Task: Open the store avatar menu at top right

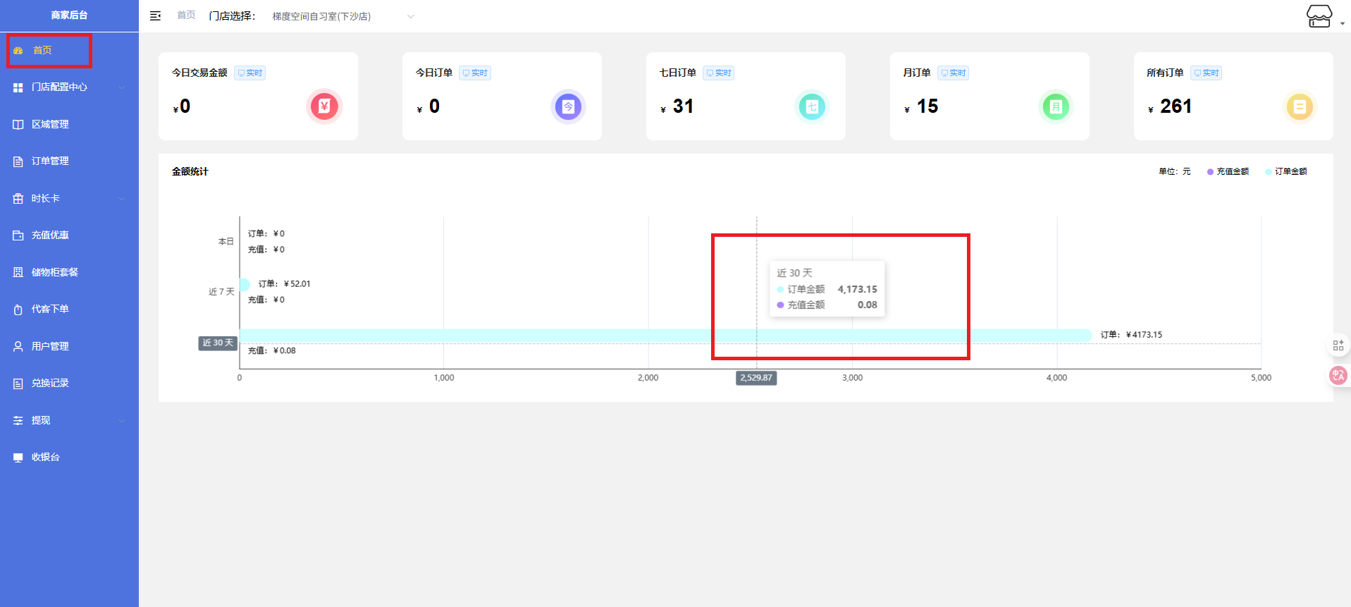Action: [x=1319, y=16]
